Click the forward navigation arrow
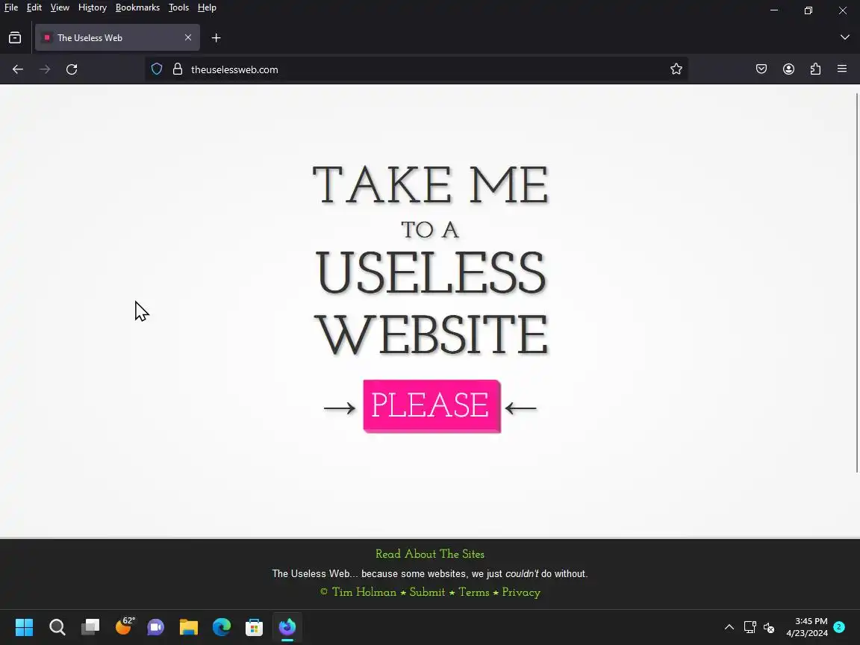This screenshot has width=860, height=645. point(45,69)
